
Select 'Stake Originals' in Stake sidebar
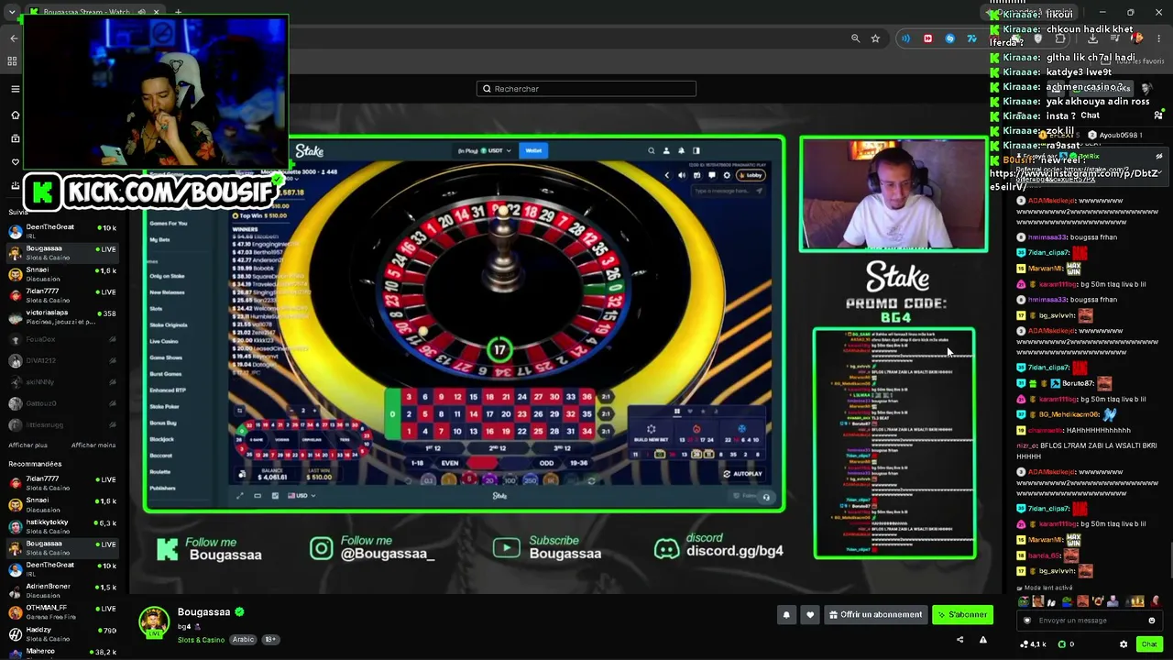coord(167,324)
